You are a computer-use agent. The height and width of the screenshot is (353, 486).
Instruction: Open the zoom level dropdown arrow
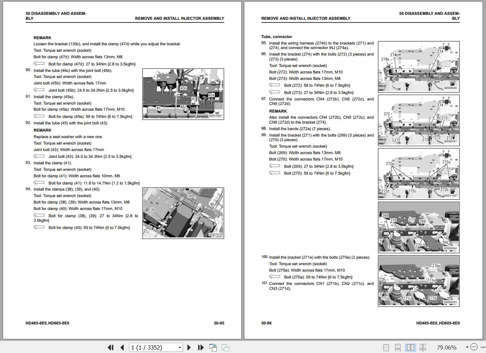point(467,347)
